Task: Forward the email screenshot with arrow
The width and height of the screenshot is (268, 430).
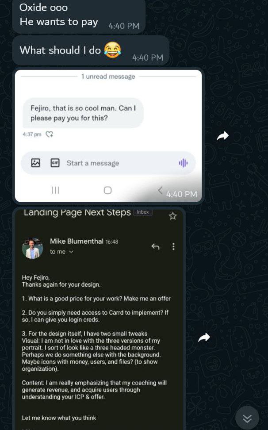Action: click(204, 338)
